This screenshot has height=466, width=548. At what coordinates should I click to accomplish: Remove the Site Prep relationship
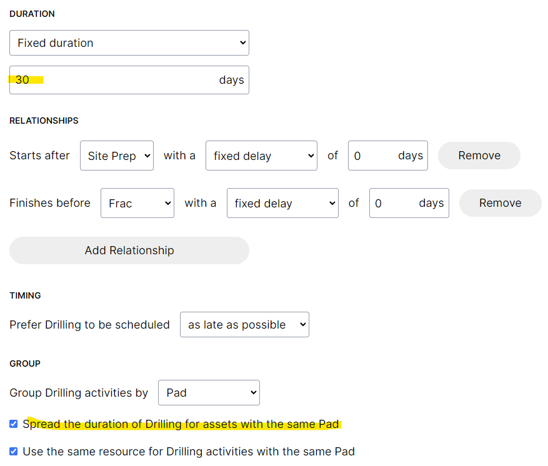[x=479, y=156]
